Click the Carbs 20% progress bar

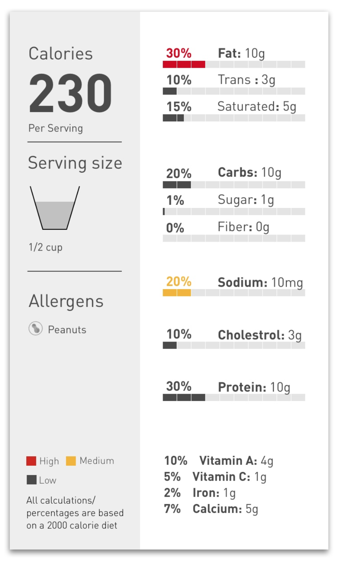(234, 185)
